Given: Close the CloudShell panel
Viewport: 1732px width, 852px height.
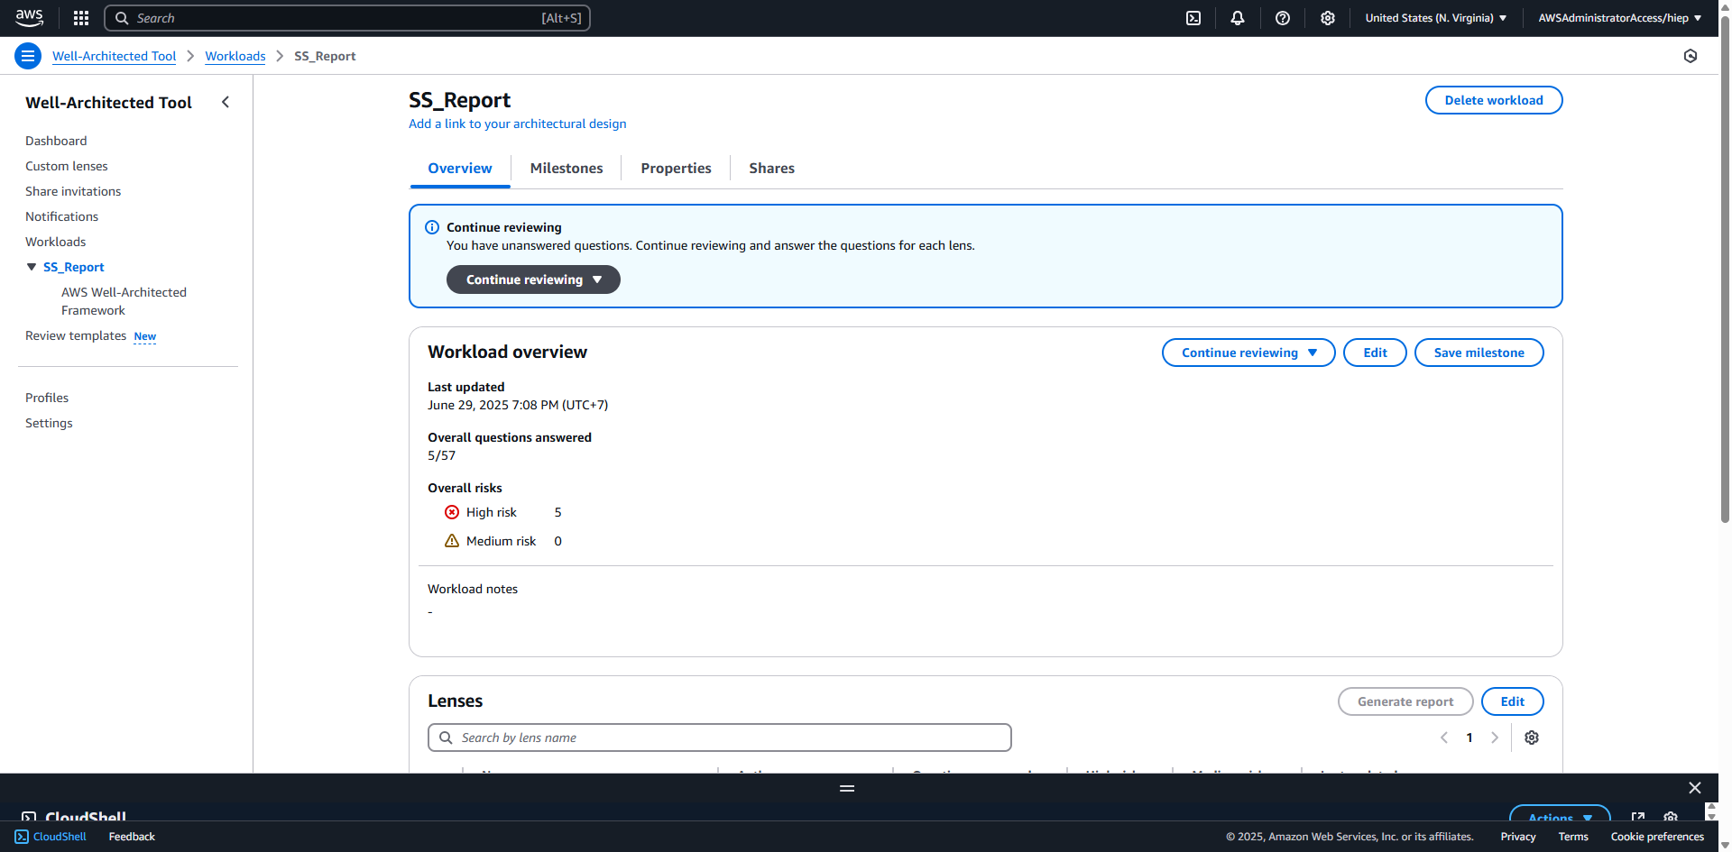Looking at the screenshot, I should [x=1694, y=788].
